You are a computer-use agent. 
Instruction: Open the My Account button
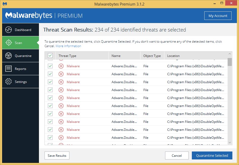tap(218, 16)
